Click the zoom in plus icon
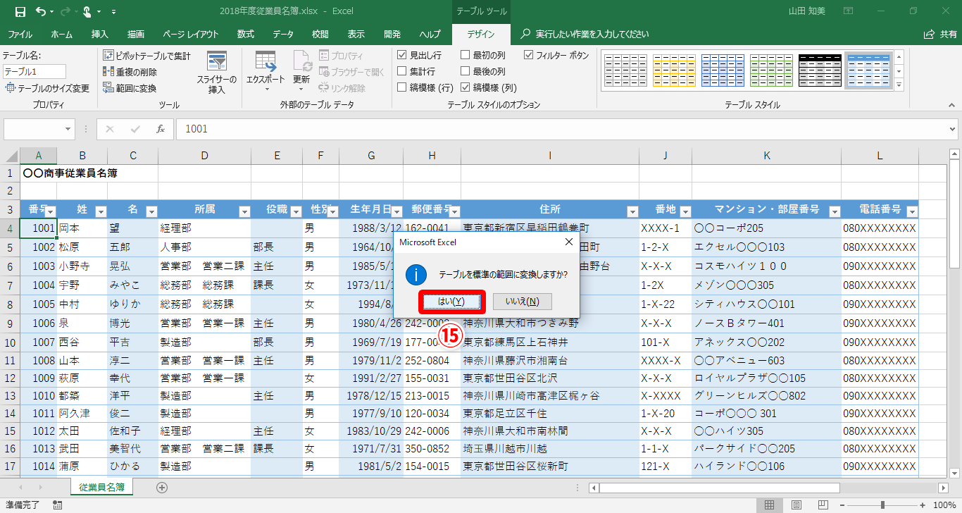 pyautogui.click(x=922, y=505)
